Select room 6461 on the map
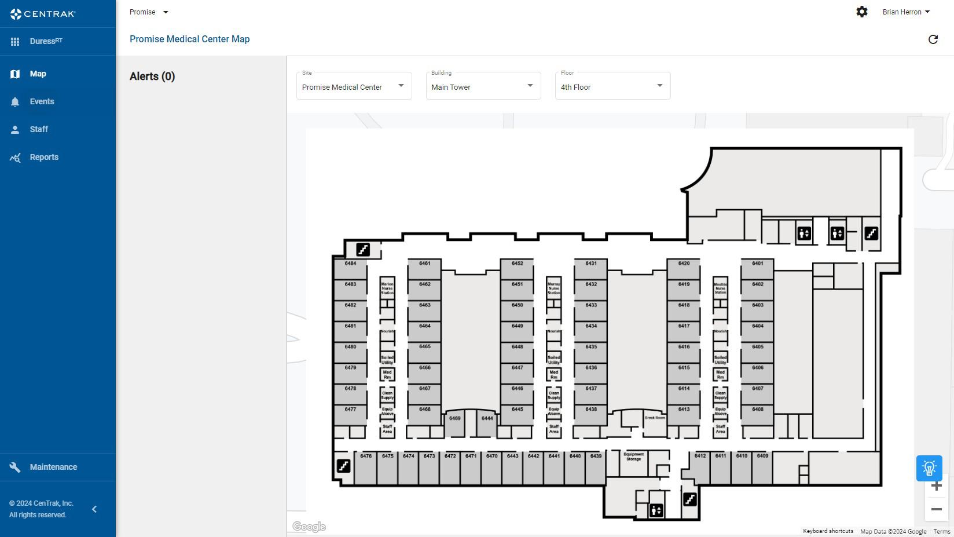 (x=424, y=269)
